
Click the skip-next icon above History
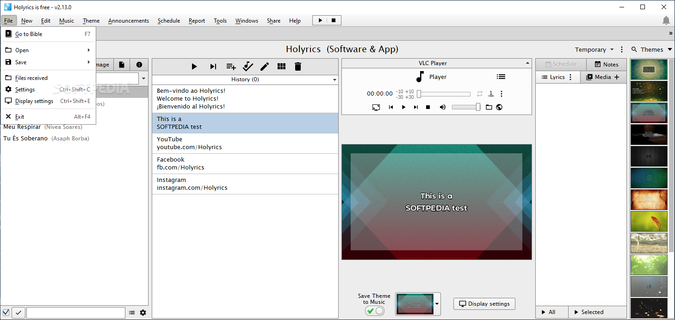click(213, 66)
